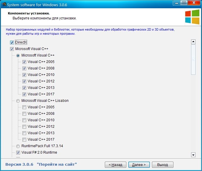The height and width of the screenshot is (171, 202).
Task: Uncheck Visual C++ 2008 under Microsoft Visual C++
Action: pyautogui.click(x=24, y=68)
